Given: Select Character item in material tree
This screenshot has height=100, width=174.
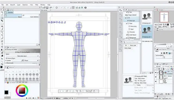Looking at the screenshot, I should pyautogui.click(x=132, y=32).
